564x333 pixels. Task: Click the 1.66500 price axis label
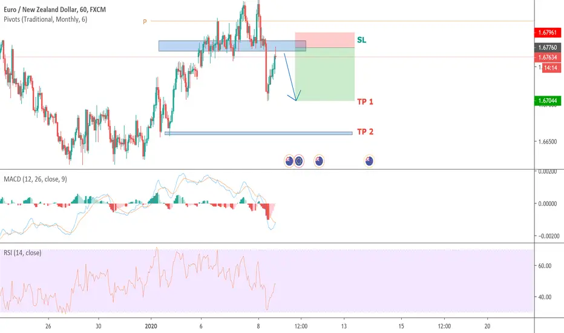pos(548,142)
